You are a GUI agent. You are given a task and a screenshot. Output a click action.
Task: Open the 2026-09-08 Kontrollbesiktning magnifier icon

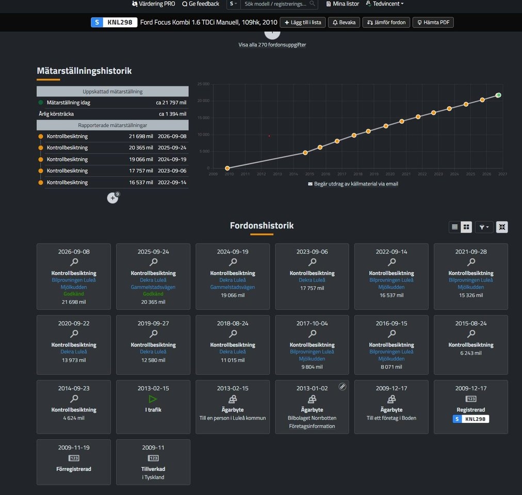74,262
